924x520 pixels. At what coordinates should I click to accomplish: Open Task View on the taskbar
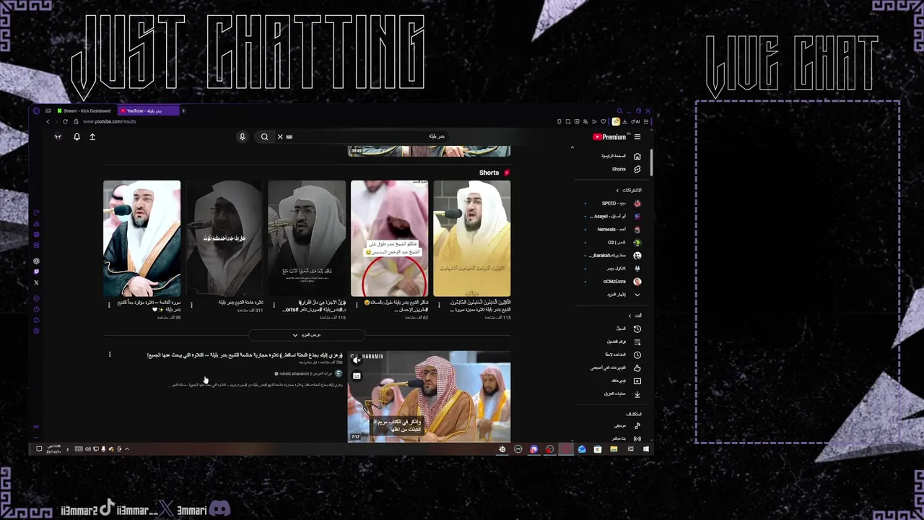tap(630, 449)
